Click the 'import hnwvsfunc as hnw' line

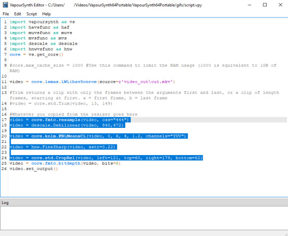click(x=41, y=49)
